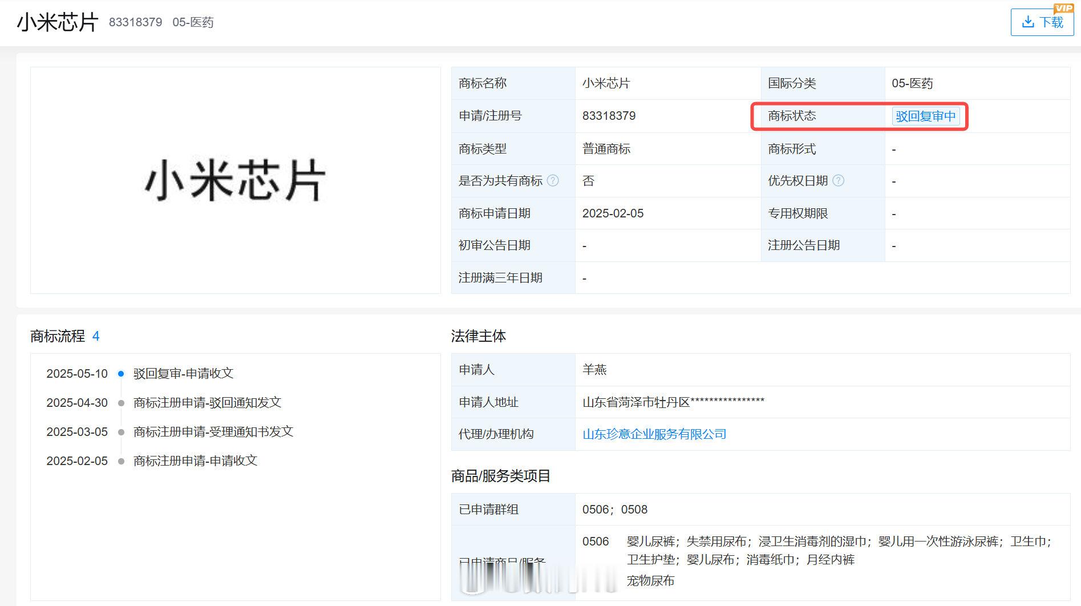The width and height of the screenshot is (1081, 606).
Task: Click the 商标状态 label cell
Action: click(x=823, y=116)
